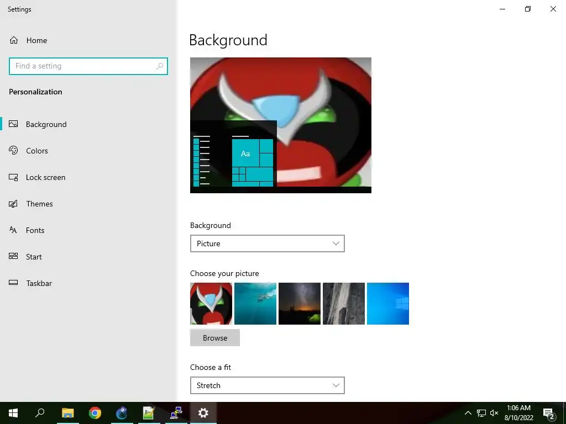Expand the Background type dropdown showing Picture

click(x=268, y=243)
